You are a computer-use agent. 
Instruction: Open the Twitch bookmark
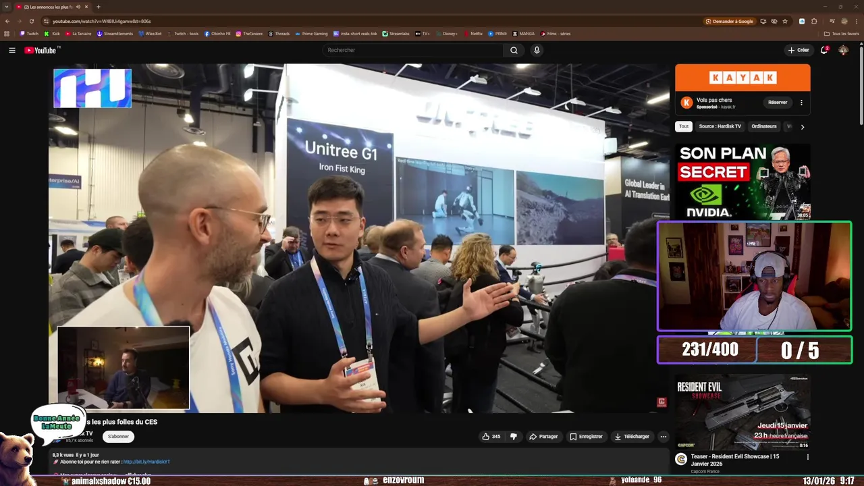pos(29,33)
